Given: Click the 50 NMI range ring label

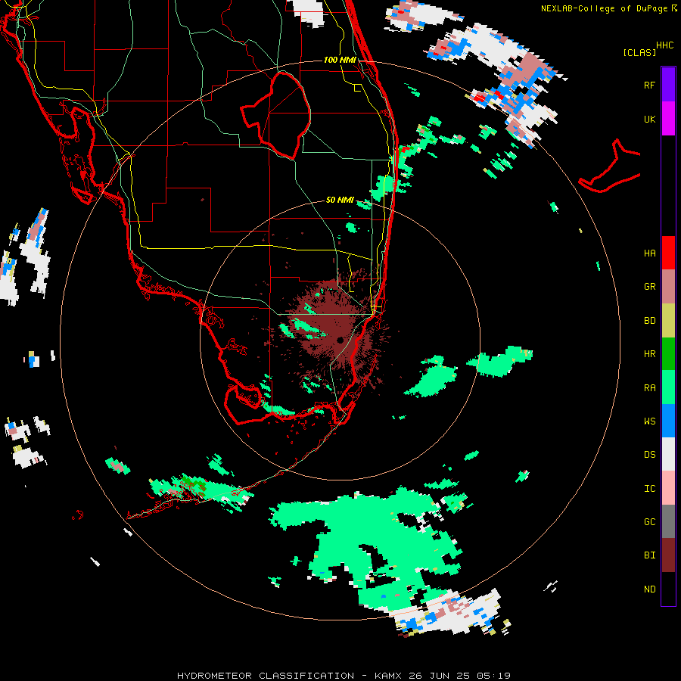Looking at the screenshot, I should (x=340, y=200).
